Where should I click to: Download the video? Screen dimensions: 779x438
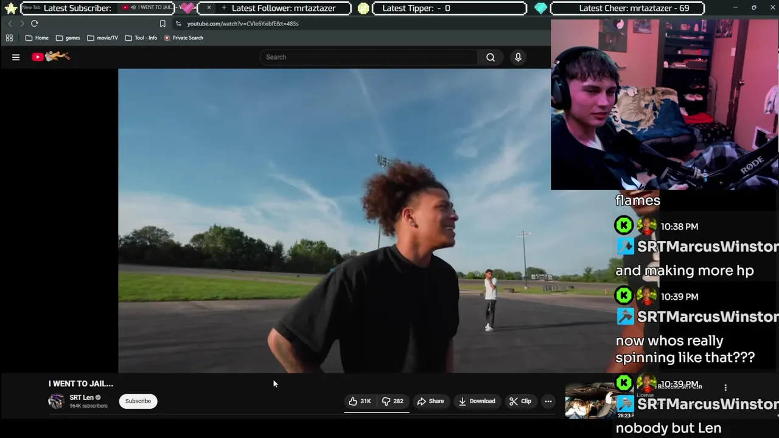[477, 401]
